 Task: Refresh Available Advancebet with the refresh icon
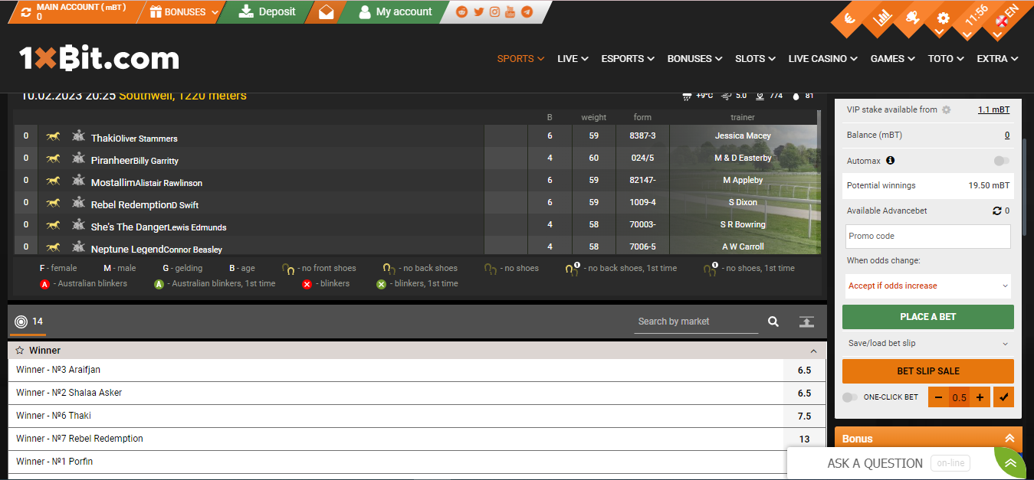pyautogui.click(x=996, y=211)
